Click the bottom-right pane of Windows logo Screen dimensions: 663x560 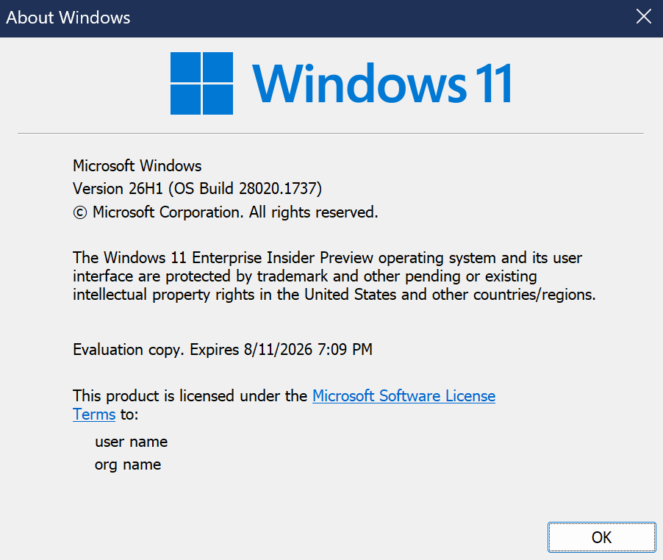pos(218,99)
